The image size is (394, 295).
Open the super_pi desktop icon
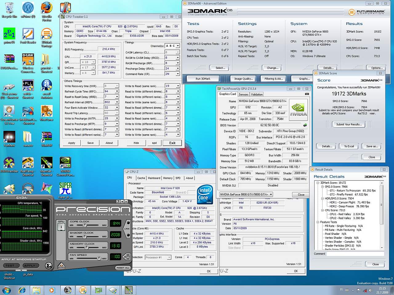click(65, 191)
